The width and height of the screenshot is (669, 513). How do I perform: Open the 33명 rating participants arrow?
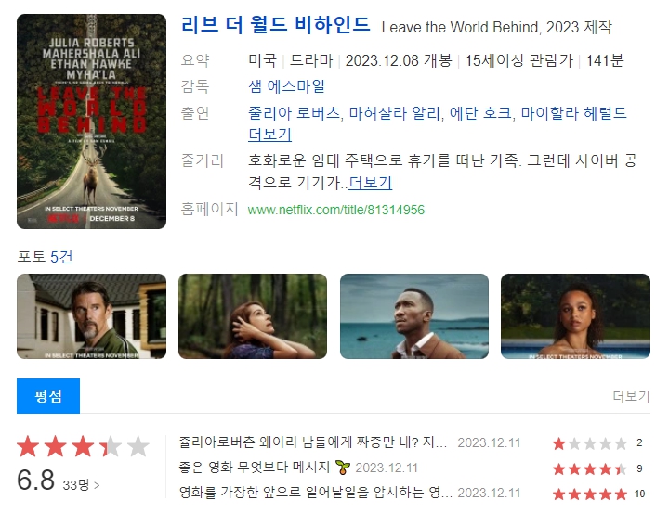pyautogui.click(x=81, y=485)
